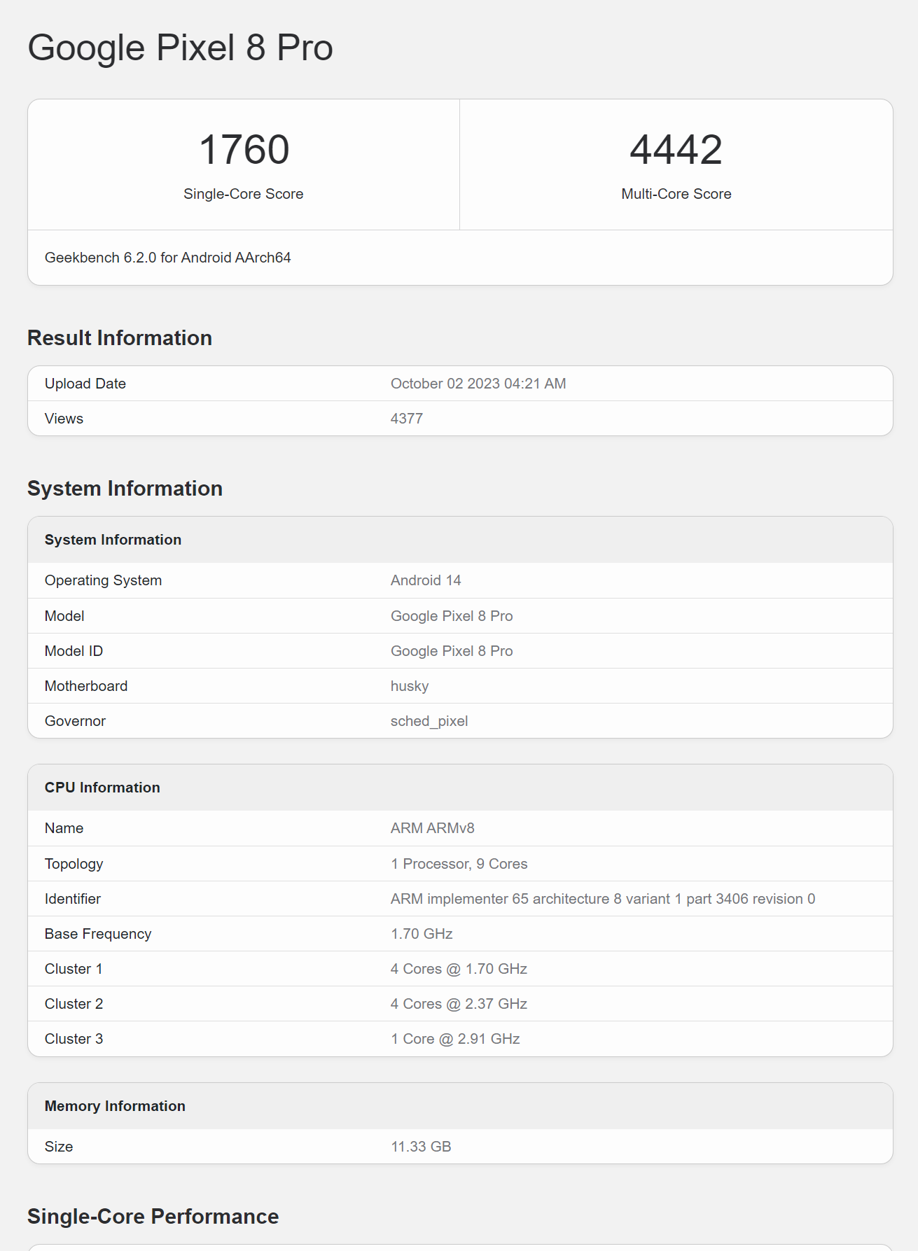
Task: Click the Result Information heading
Action: (120, 338)
